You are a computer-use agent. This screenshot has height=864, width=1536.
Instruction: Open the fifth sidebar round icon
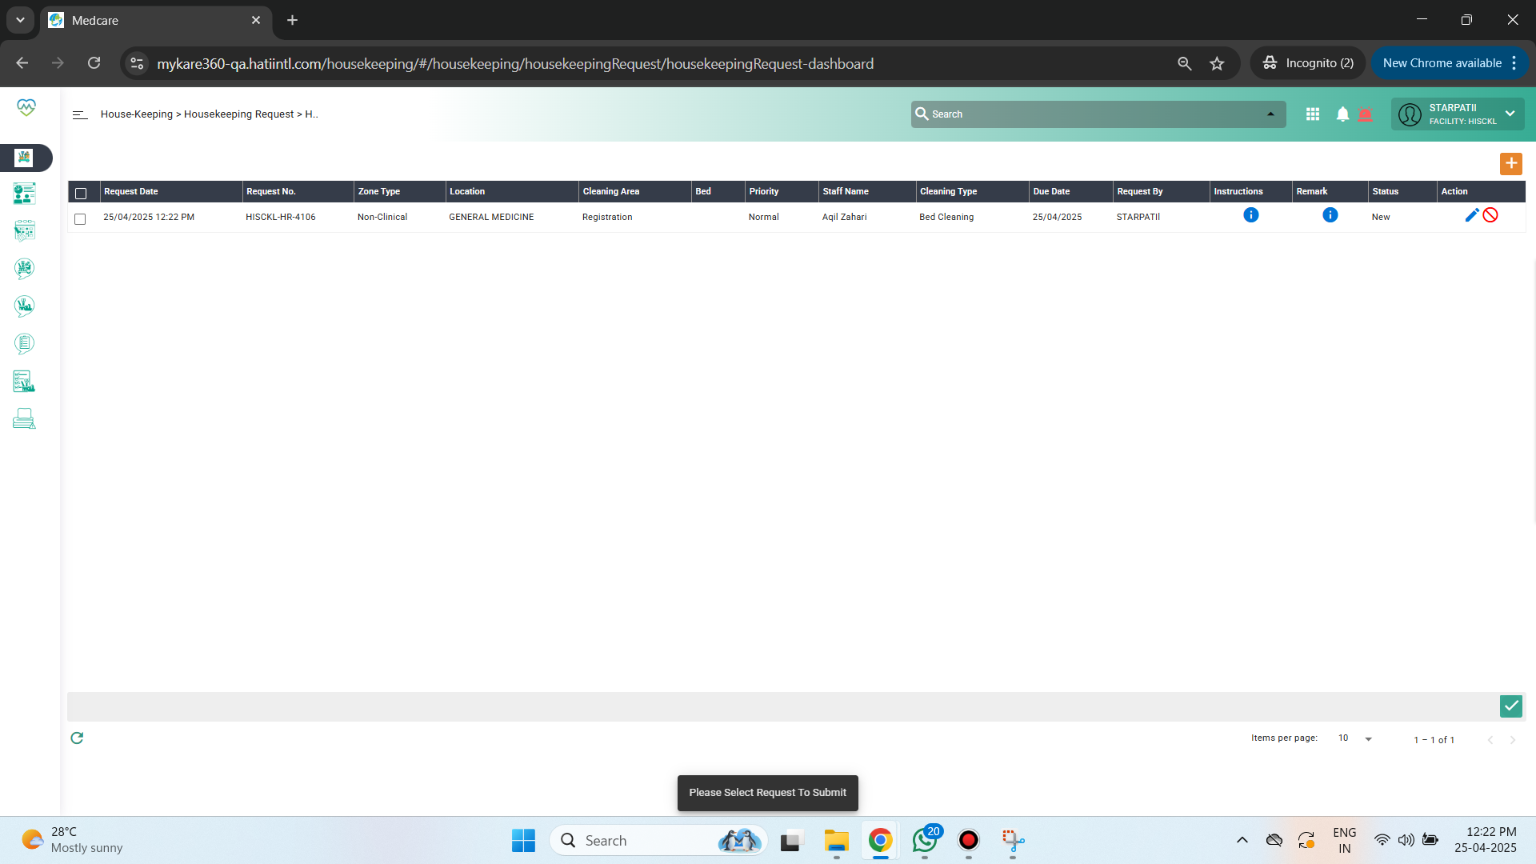24,306
